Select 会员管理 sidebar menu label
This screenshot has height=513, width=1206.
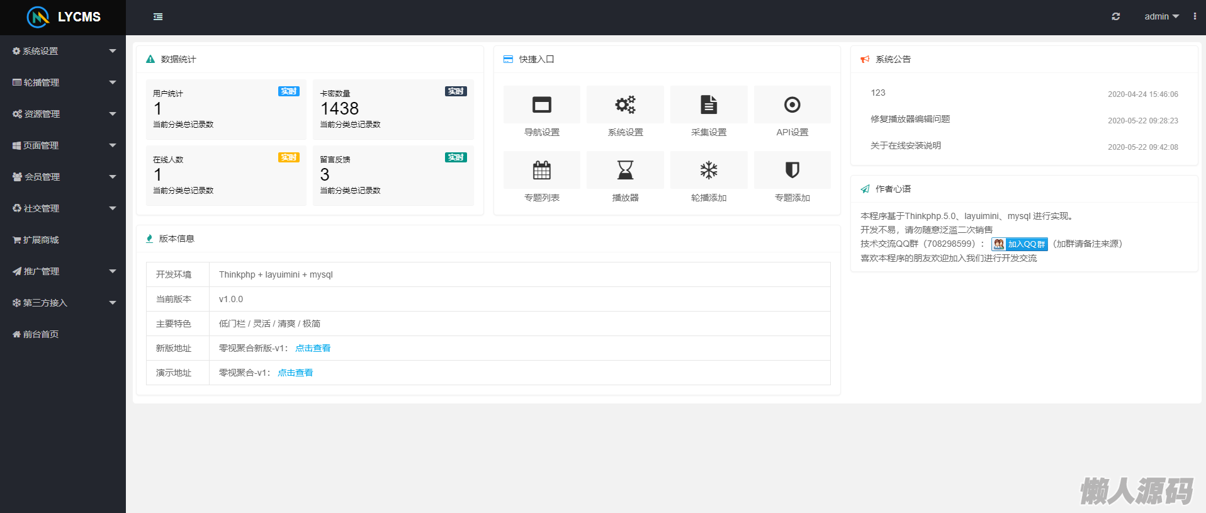(42, 177)
